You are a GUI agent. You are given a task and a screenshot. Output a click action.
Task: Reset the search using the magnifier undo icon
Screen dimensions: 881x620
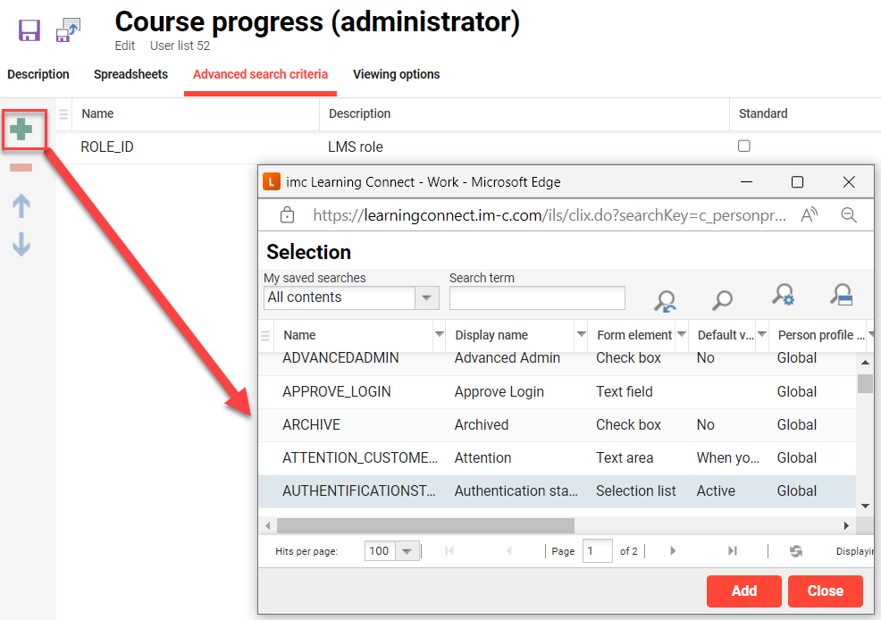point(665,297)
